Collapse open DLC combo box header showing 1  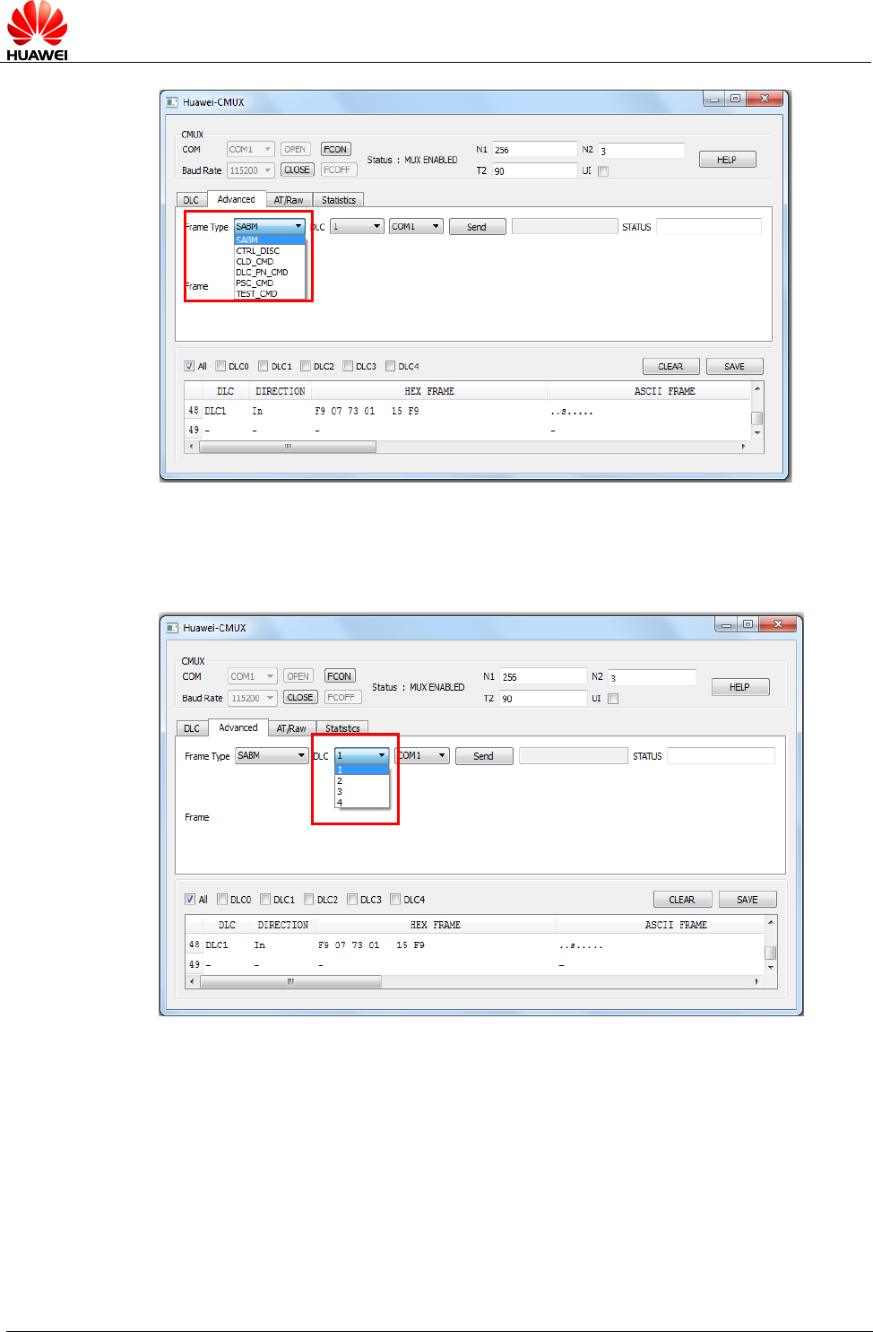[362, 756]
